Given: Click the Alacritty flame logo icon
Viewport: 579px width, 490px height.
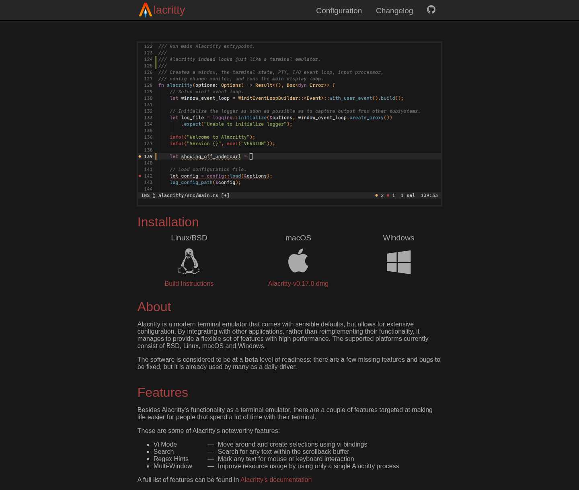Looking at the screenshot, I should [145, 10].
